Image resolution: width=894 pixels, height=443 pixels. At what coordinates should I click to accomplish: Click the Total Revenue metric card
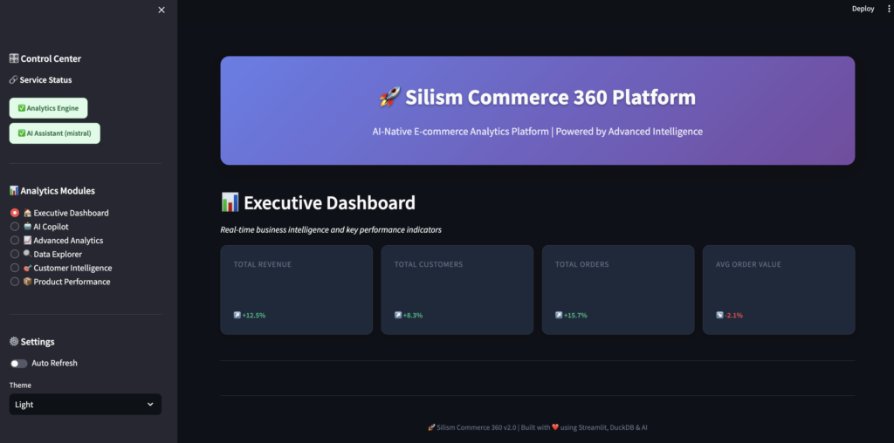296,290
